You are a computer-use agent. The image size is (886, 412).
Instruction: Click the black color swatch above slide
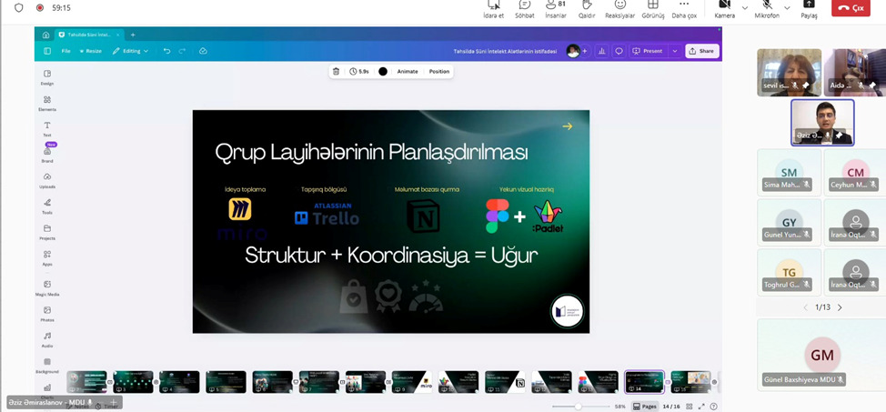[x=383, y=71]
